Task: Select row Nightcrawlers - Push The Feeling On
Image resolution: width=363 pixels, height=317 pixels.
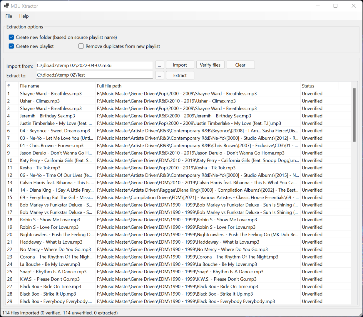Action: coord(178,235)
